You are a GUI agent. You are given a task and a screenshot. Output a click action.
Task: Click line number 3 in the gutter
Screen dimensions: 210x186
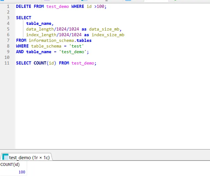point(8,18)
